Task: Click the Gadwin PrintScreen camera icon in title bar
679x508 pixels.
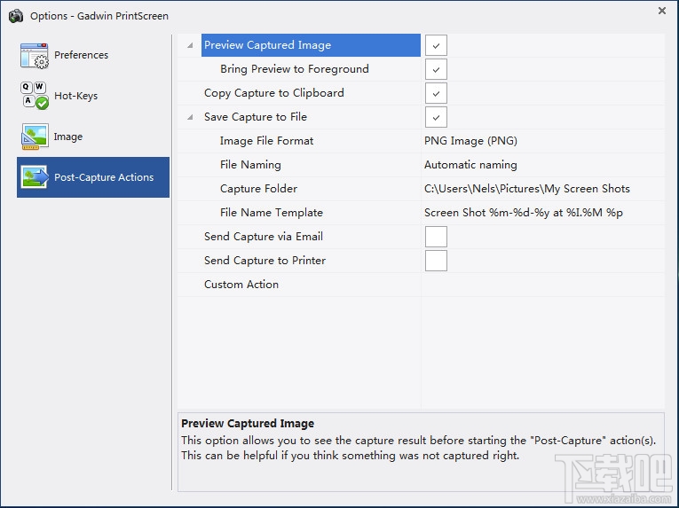Action: 15,15
